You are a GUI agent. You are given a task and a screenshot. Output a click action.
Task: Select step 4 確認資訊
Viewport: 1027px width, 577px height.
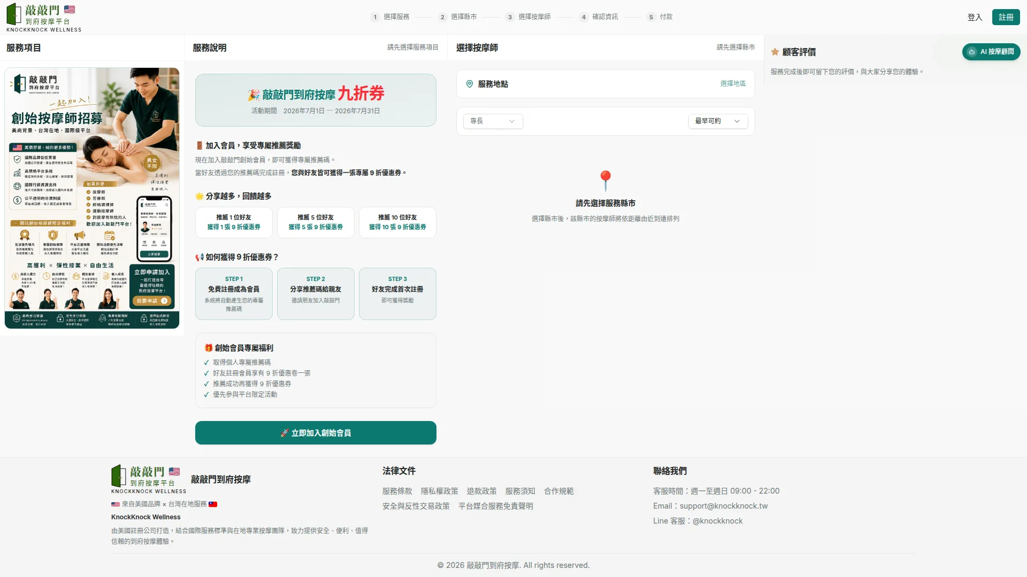point(599,17)
